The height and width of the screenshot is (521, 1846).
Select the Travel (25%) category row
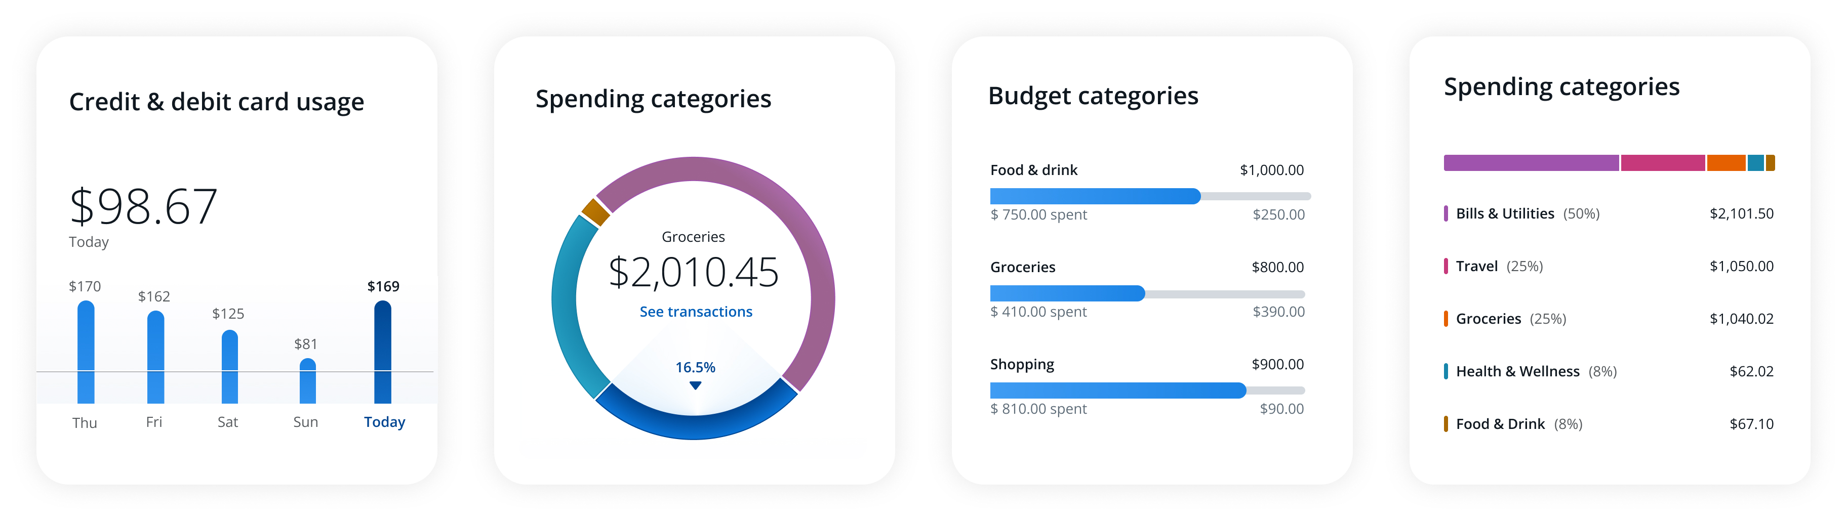pyautogui.click(x=1608, y=266)
